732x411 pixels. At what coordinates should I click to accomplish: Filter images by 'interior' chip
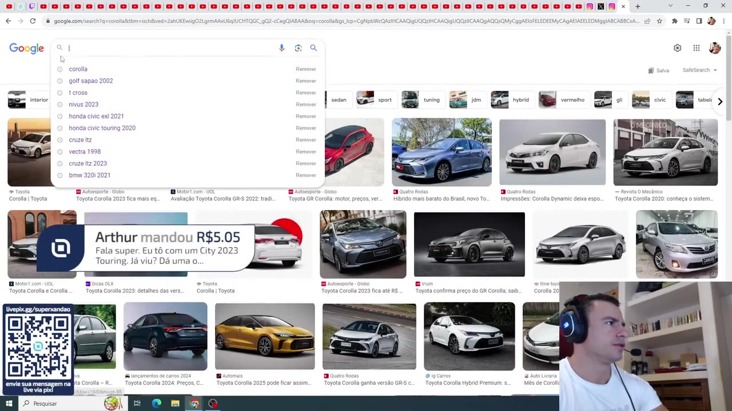coord(29,100)
